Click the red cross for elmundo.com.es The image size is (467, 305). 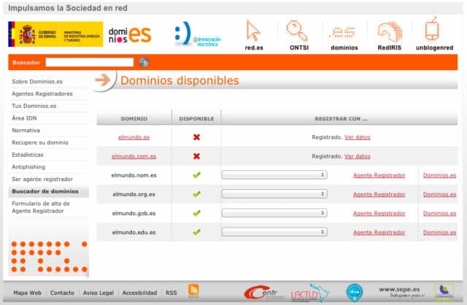pos(196,156)
